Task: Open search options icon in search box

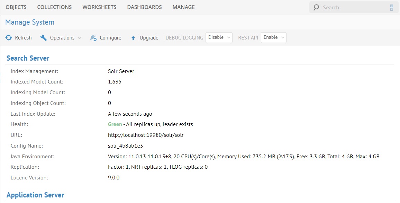Action: (x=392, y=8)
